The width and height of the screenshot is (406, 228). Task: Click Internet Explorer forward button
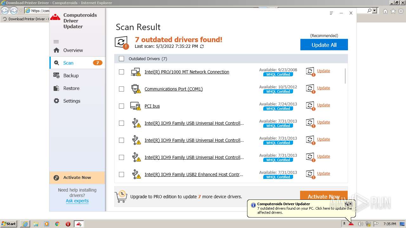[x=14, y=10]
